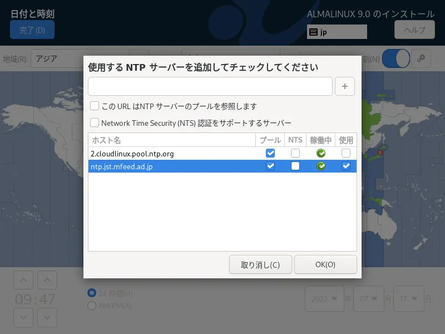The height and width of the screenshot is (334, 445).
Task: Click the red location marker on the map
Action: (380, 153)
